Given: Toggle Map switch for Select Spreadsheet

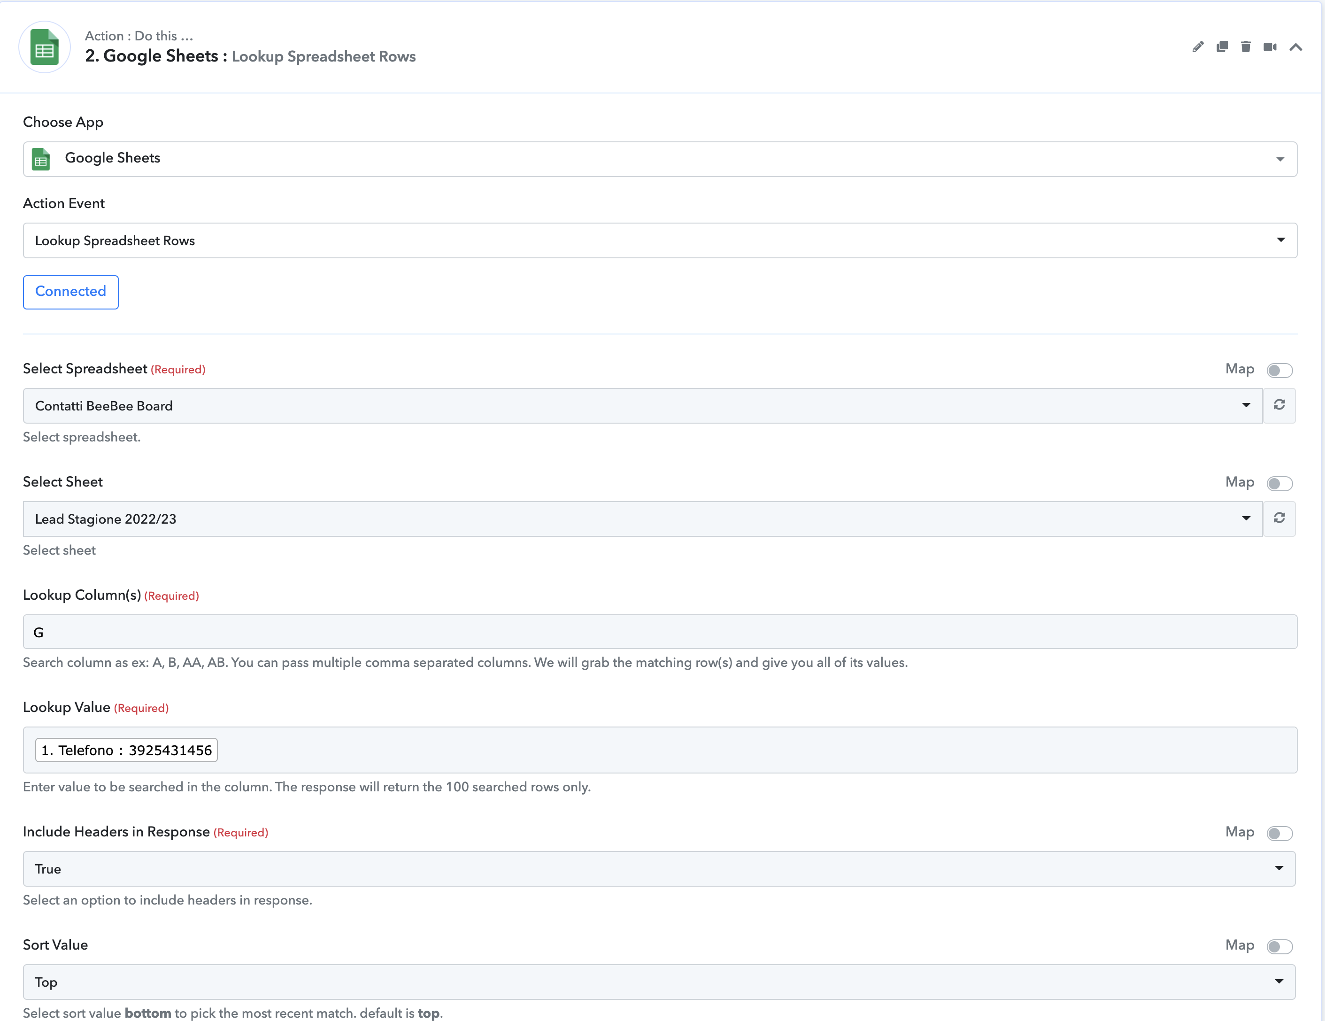Looking at the screenshot, I should pos(1279,370).
